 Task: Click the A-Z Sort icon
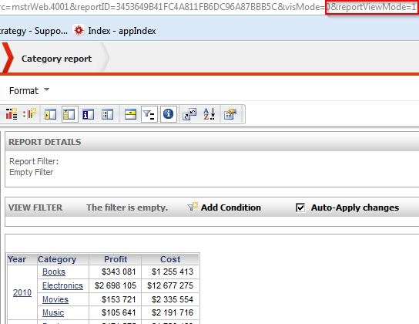pyautogui.click(x=209, y=114)
